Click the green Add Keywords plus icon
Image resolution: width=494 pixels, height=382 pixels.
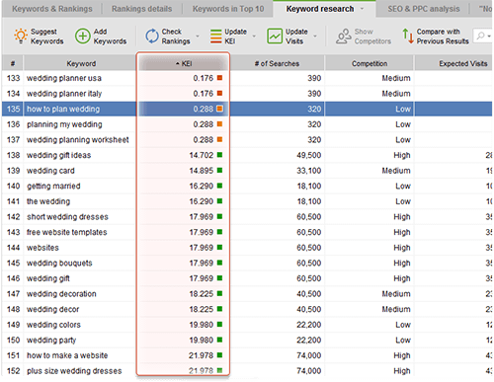(x=83, y=37)
